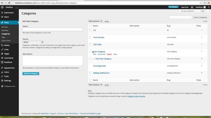
Task: Click the Forums footer link
Action: [x=61, y=113]
